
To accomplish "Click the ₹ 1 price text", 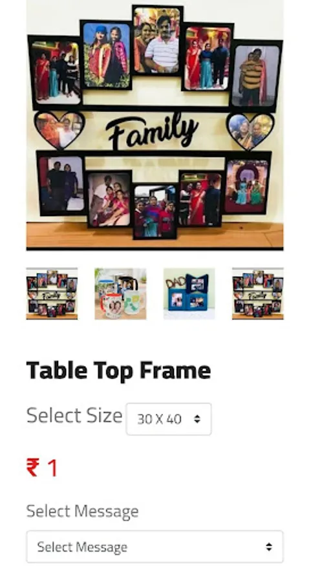I will [x=42, y=468].
